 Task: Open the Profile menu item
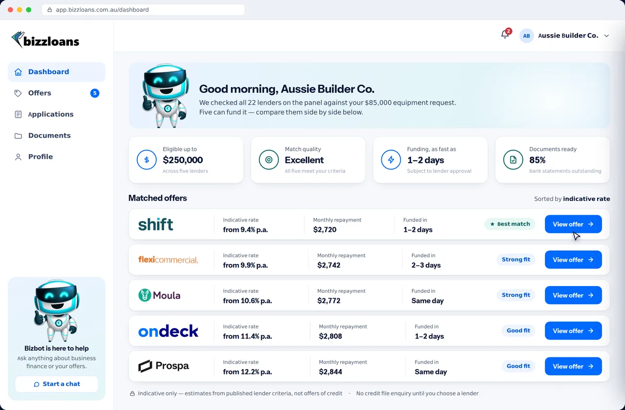(x=57, y=157)
